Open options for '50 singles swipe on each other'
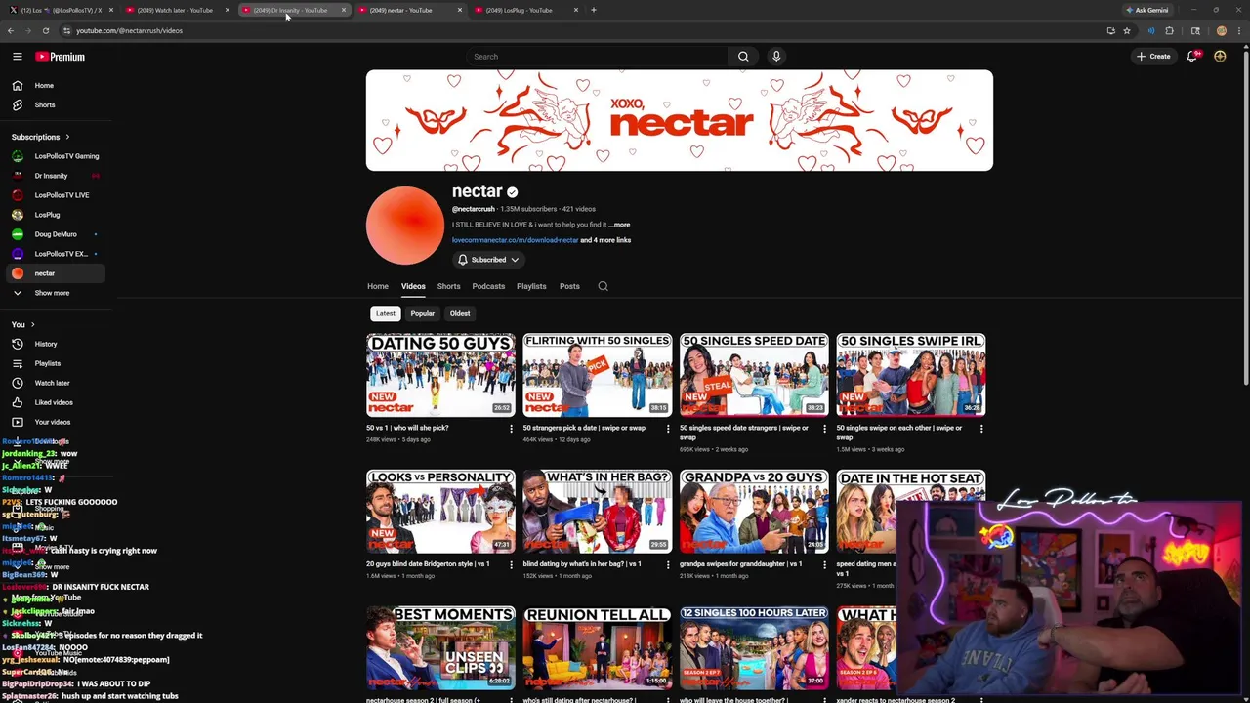 tap(981, 429)
